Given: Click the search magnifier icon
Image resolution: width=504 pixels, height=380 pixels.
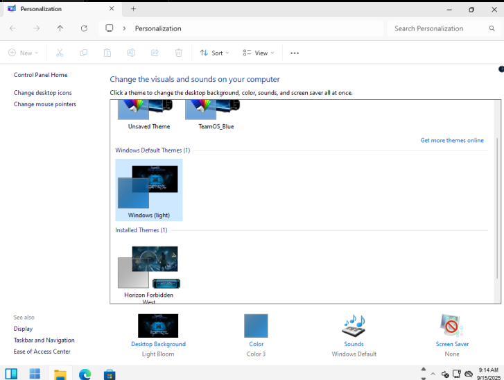Looking at the screenshot, I should pos(492,28).
